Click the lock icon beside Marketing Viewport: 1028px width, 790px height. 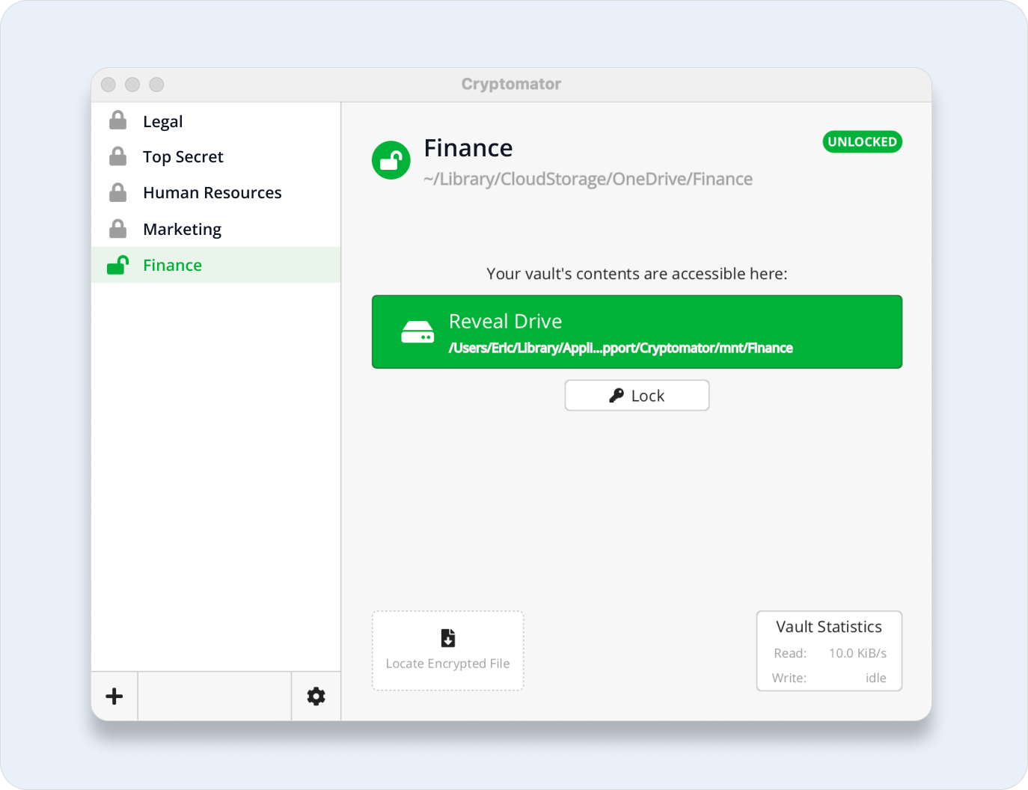(x=117, y=228)
